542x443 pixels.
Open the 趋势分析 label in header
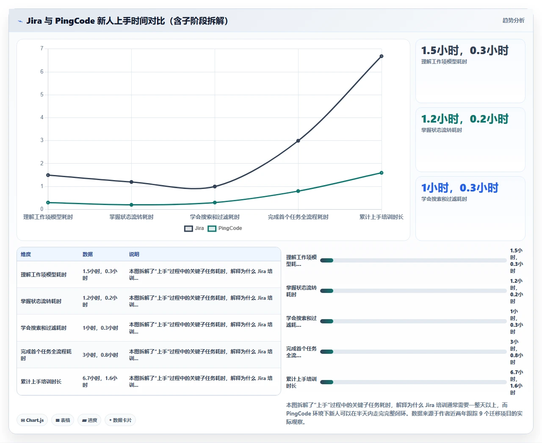click(x=513, y=20)
